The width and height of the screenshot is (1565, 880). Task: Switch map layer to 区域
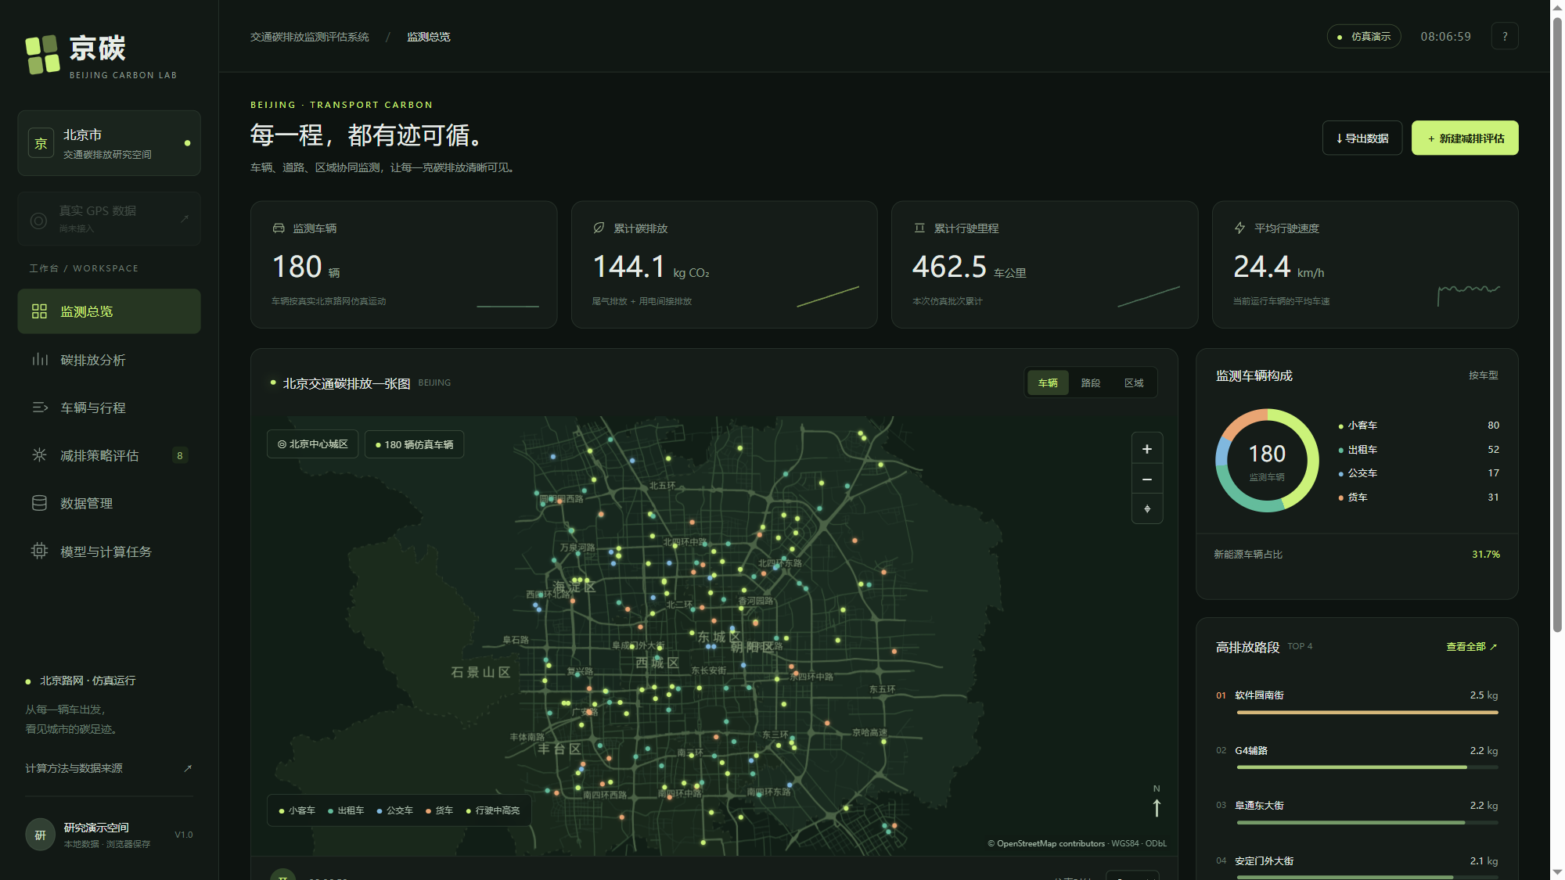(x=1134, y=383)
